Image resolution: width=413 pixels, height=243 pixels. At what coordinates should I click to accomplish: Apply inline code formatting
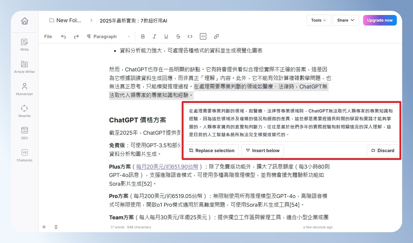click(190, 37)
